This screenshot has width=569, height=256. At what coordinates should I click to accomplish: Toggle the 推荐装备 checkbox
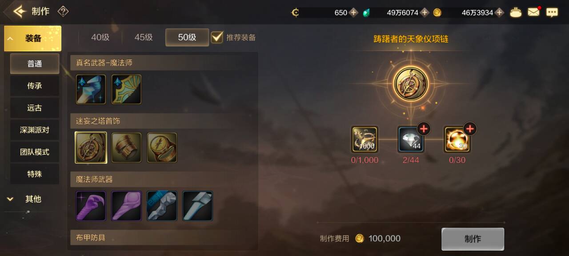coord(217,37)
